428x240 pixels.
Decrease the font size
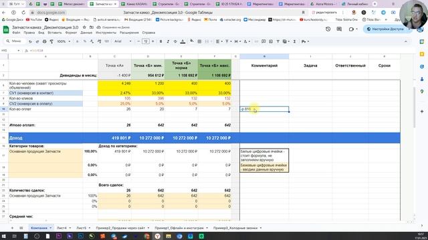138,41
